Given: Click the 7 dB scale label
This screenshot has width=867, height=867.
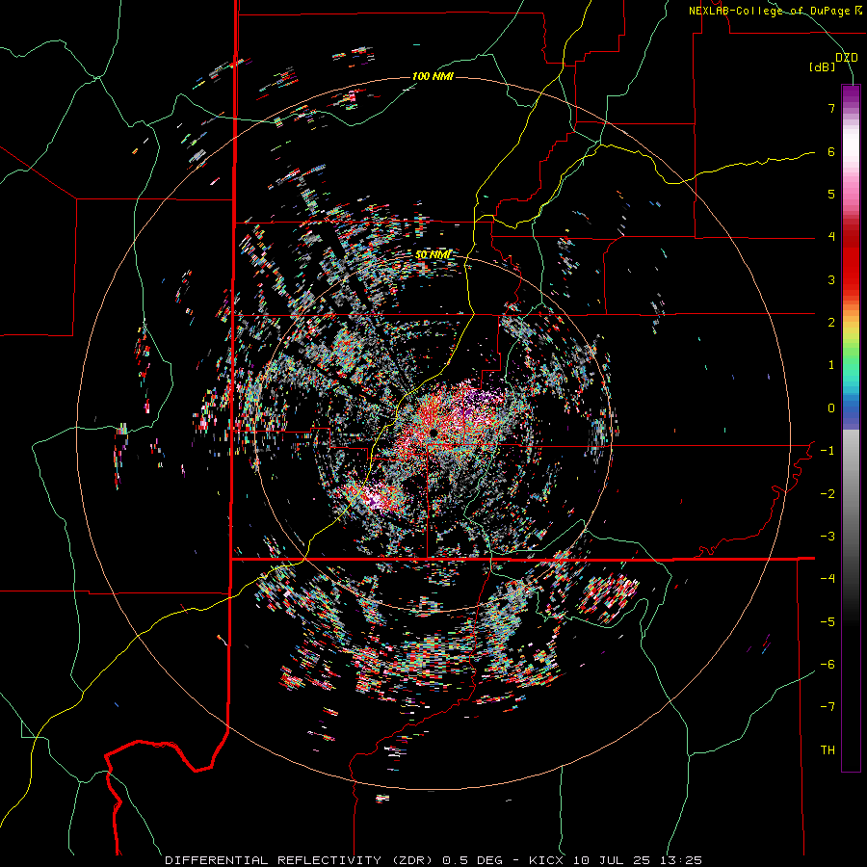Looking at the screenshot, I should coord(831,108).
